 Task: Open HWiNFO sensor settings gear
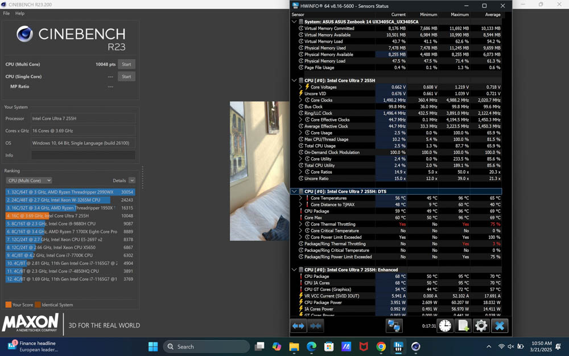tap(481, 326)
